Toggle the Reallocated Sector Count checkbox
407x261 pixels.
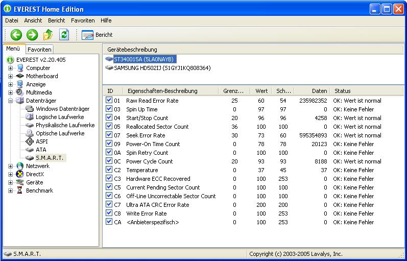click(109, 126)
